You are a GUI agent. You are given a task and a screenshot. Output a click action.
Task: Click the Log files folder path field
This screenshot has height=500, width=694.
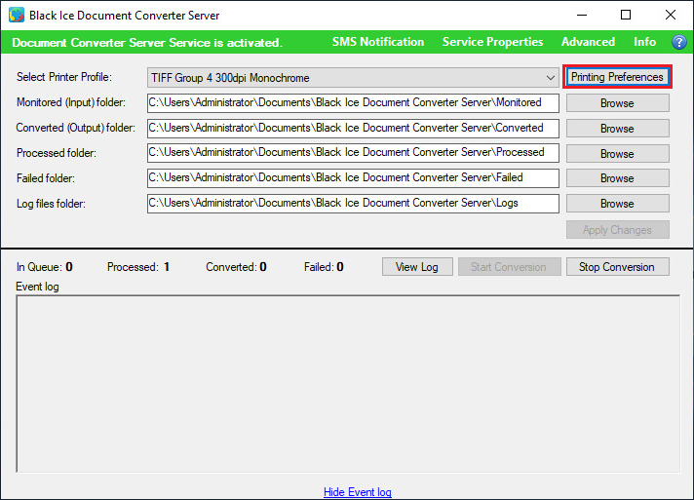pos(353,203)
